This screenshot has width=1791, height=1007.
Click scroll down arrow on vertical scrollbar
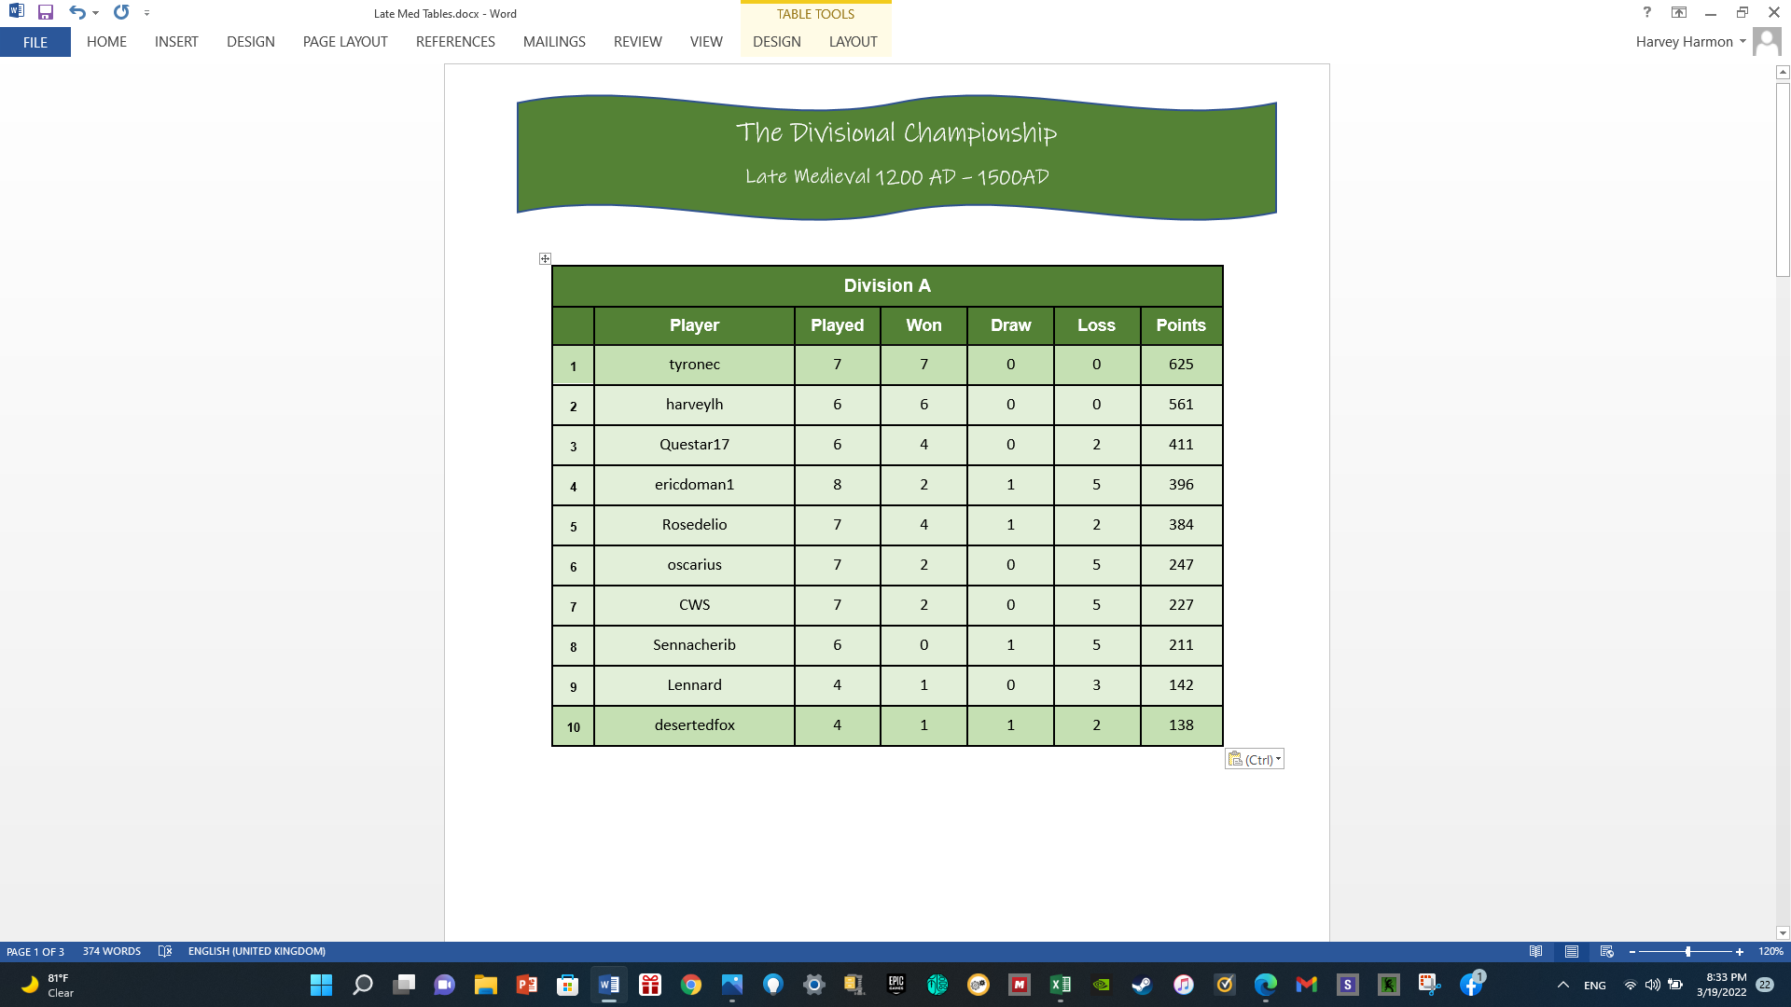1783,933
